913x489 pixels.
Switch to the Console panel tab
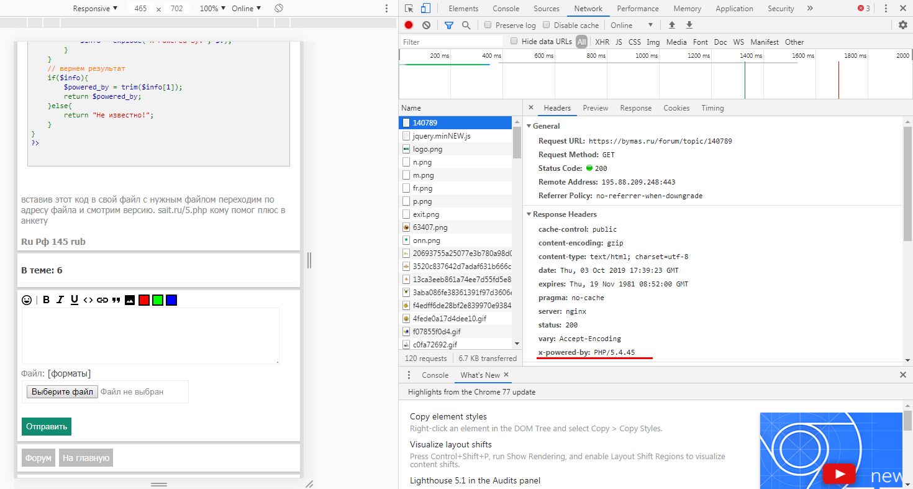coord(506,9)
